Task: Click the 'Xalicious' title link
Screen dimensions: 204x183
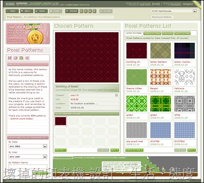Action: (x=179, y=88)
